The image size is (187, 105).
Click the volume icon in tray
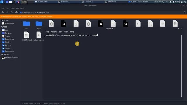[x=167, y=2]
